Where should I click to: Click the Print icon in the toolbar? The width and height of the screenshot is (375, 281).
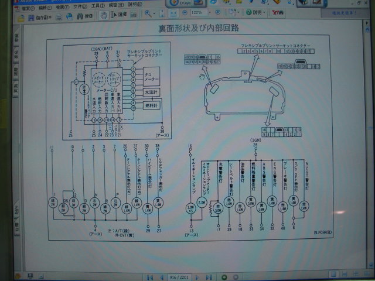pos(59,17)
